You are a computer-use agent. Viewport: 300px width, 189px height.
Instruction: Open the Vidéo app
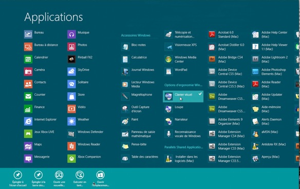click(77, 109)
